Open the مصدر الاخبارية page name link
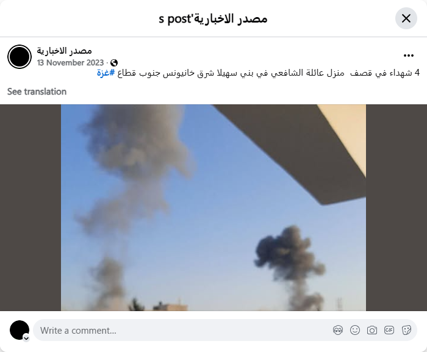This screenshot has height=352, width=427. tap(64, 51)
